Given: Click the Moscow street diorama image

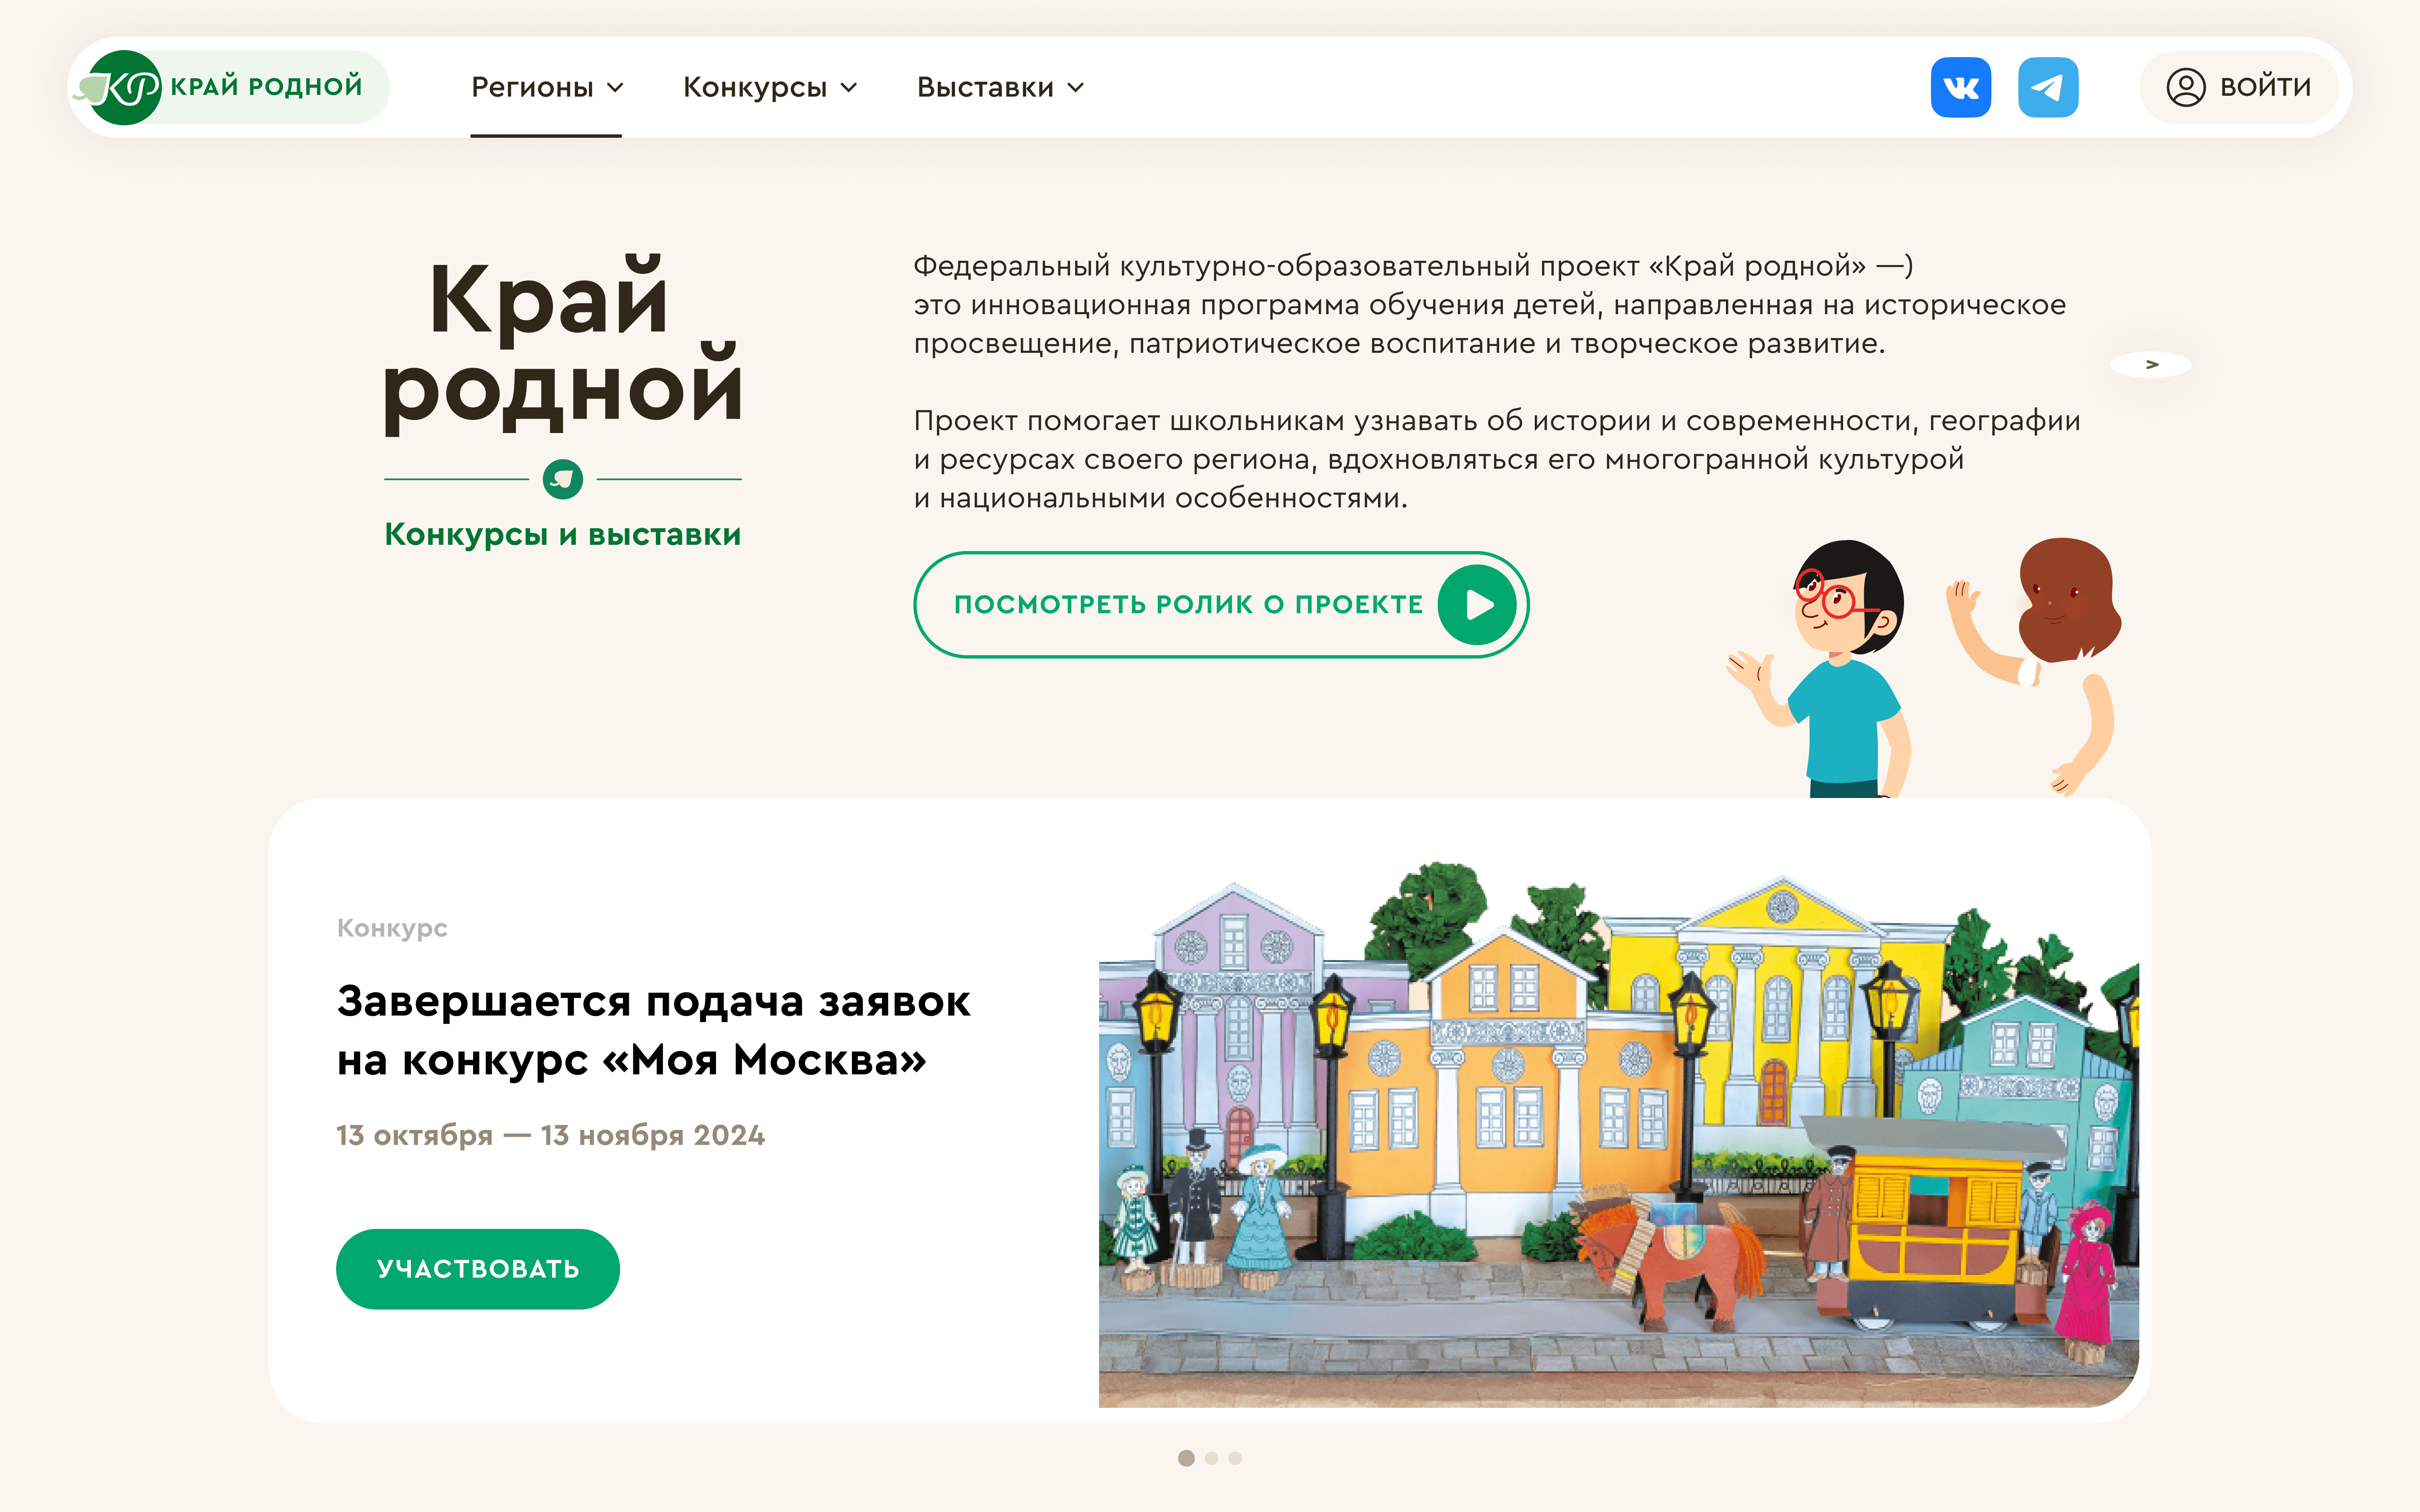Looking at the screenshot, I should tap(1619, 1134).
